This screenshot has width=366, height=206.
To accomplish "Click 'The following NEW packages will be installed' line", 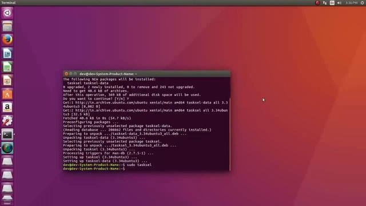I will 109,79.
